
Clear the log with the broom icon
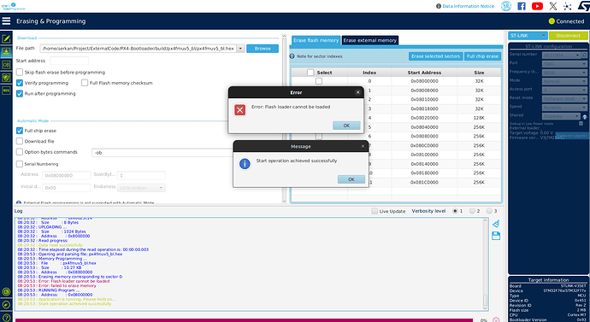[x=496, y=224]
